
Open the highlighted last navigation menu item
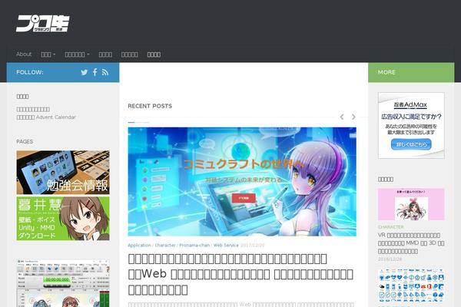154,54
